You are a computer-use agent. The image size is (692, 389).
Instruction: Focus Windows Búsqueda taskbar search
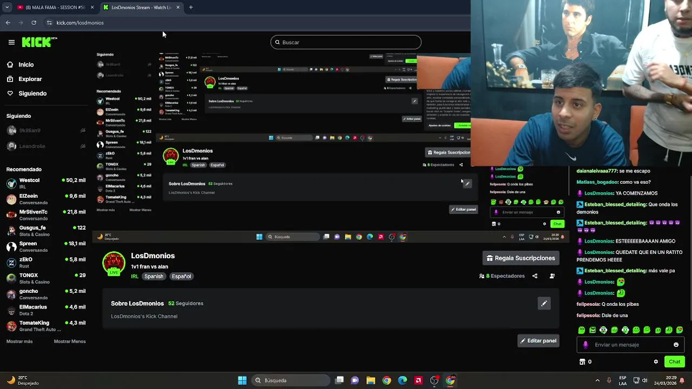292,380
